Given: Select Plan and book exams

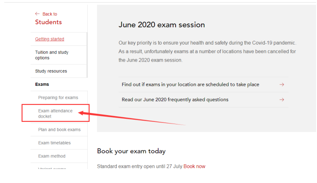Looking at the screenshot, I should tap(59, 130).
